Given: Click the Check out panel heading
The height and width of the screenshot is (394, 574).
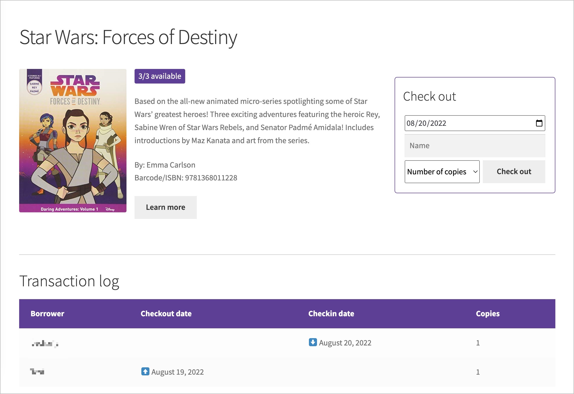Looking at the screenshot, I should pos(429,96).
